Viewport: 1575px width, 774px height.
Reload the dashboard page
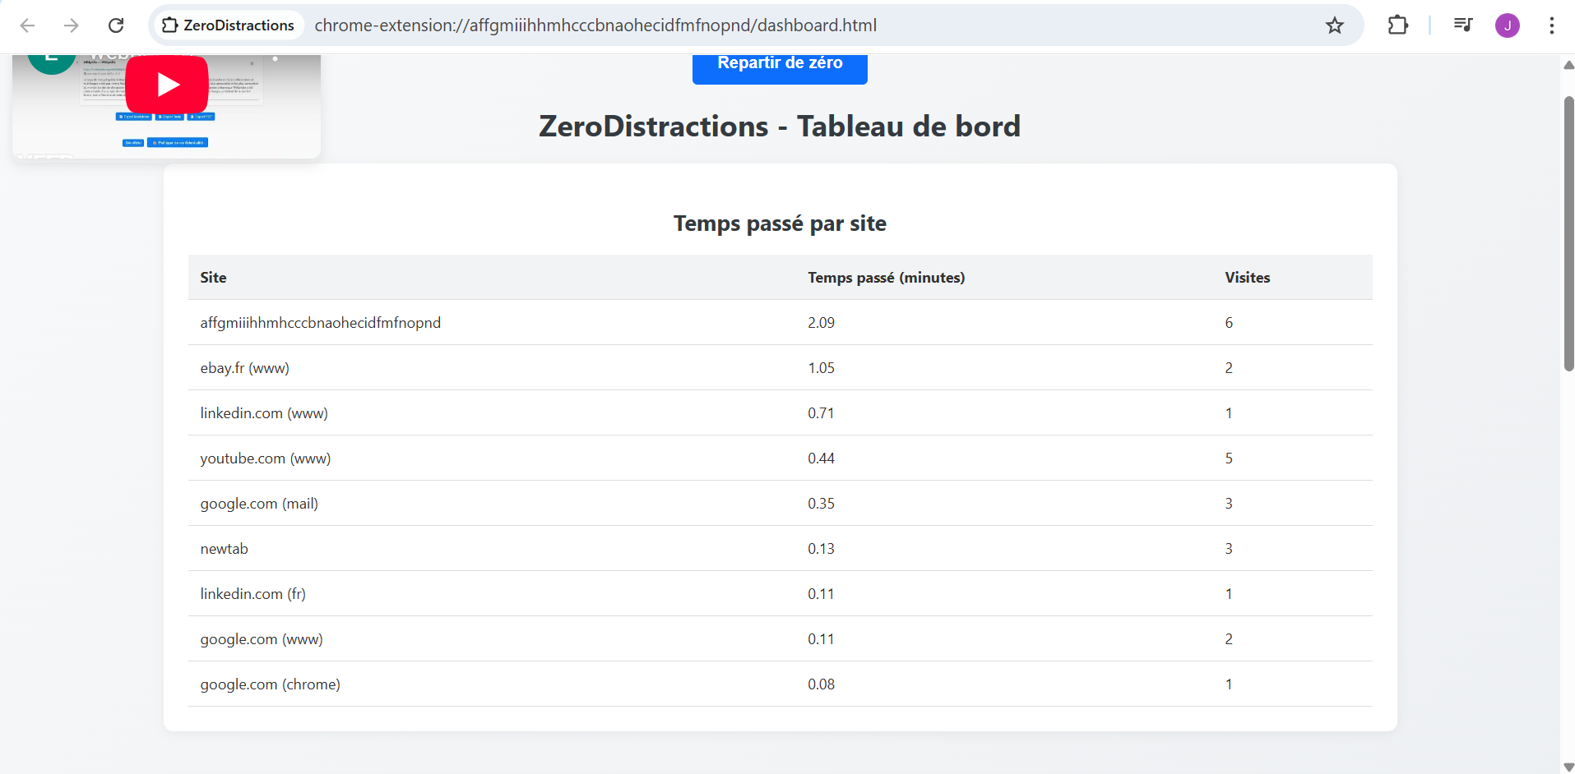click(x=116, y=25)
